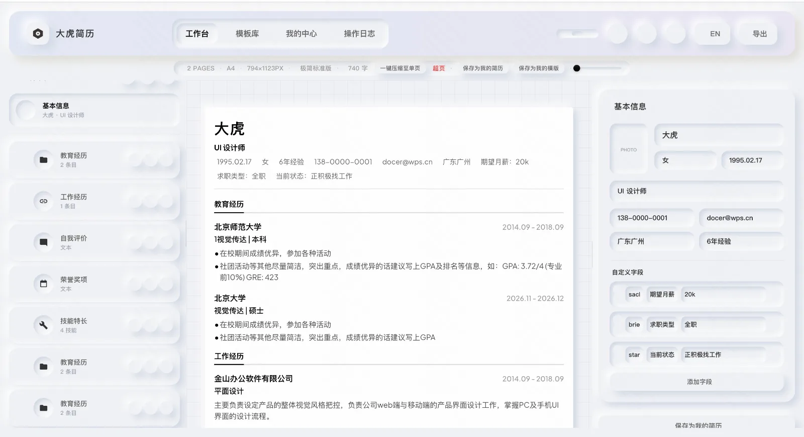Click the chat bubble icon on 自我评价
This screenshot has height=437, width=804.
point(44,242)
